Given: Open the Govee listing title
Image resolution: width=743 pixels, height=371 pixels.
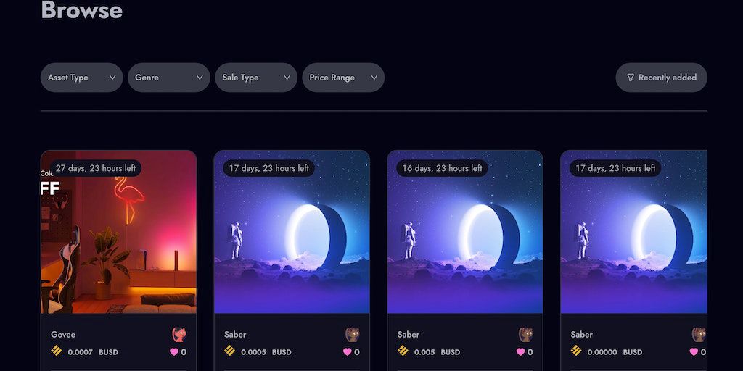Looking at the screenshot, I should (63, 335).
